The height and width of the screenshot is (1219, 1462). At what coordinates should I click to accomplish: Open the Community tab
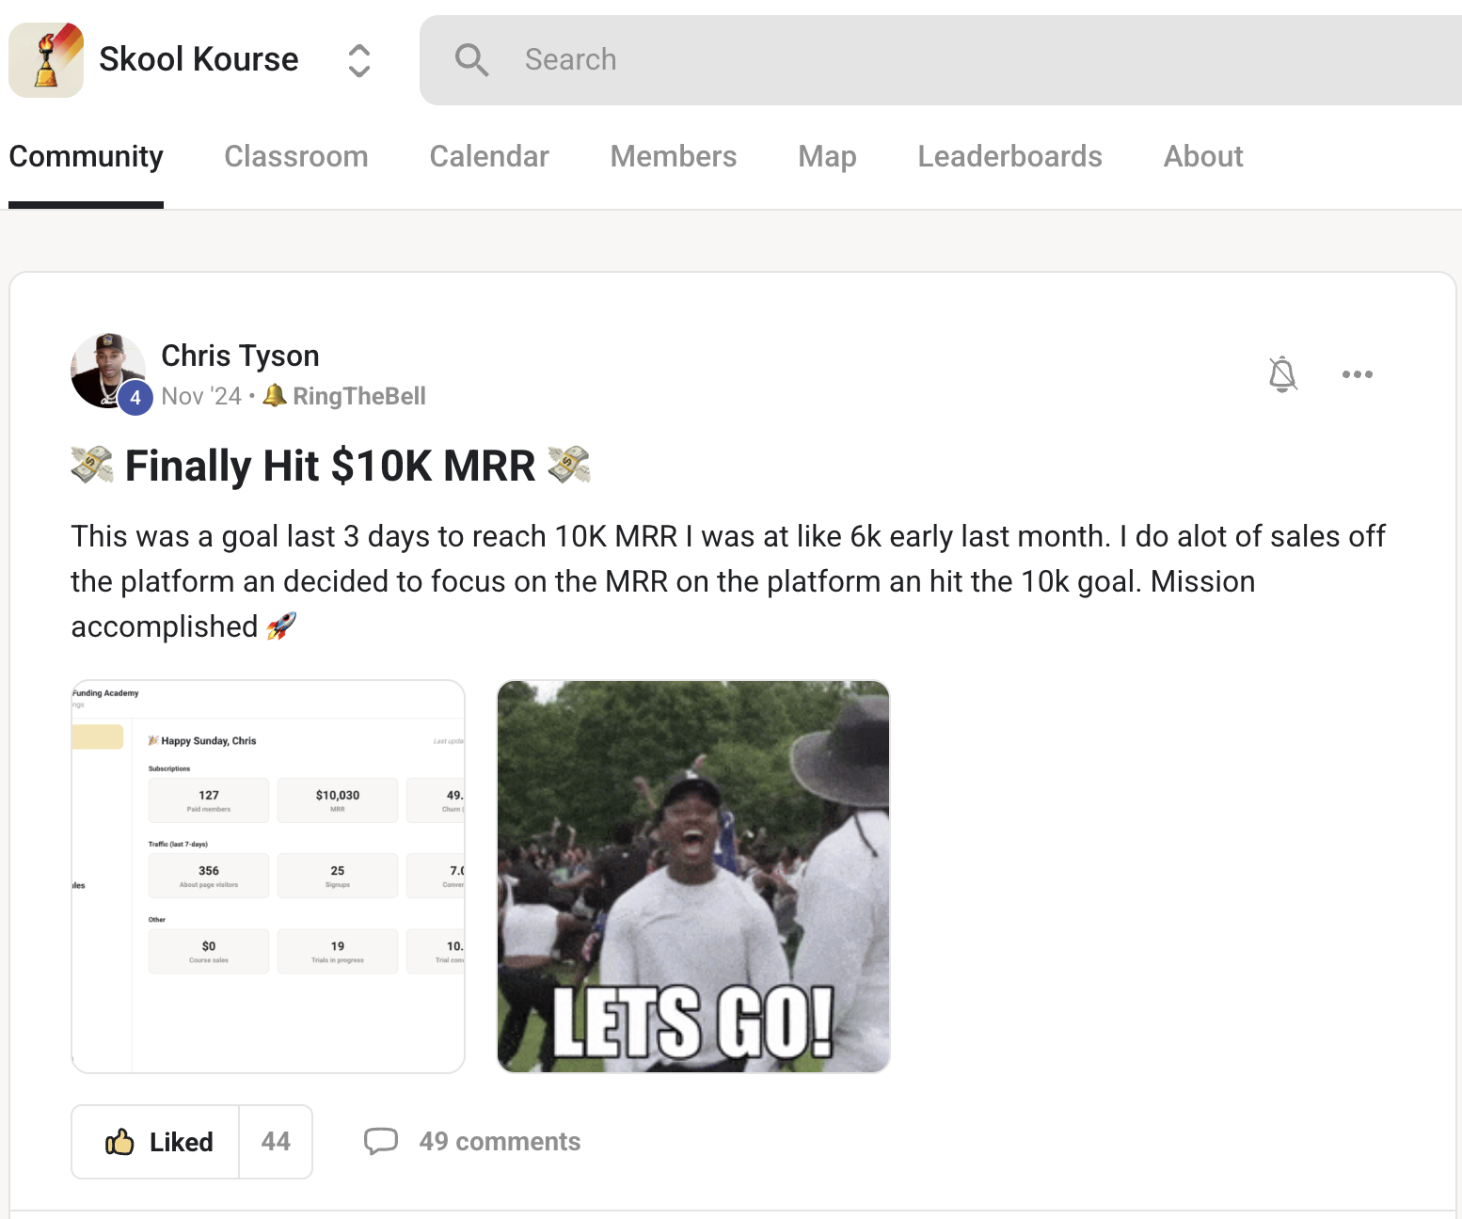point(86,156)
